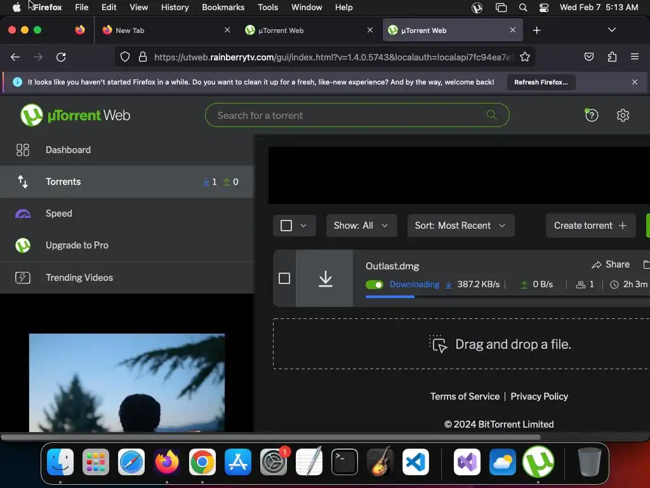The image size is (650, 488).
Task: Click the Outlast.dmg file name
Action: pyautogui.click(x=392, y=266)
